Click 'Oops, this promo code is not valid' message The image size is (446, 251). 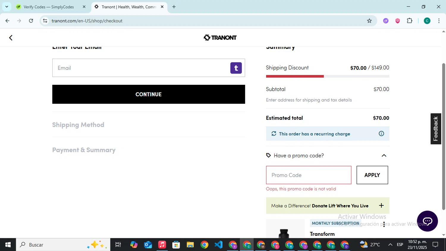pyautogui.click(x=301, y=189)
